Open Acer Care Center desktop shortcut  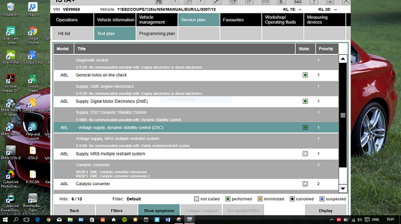pos(11,35)
